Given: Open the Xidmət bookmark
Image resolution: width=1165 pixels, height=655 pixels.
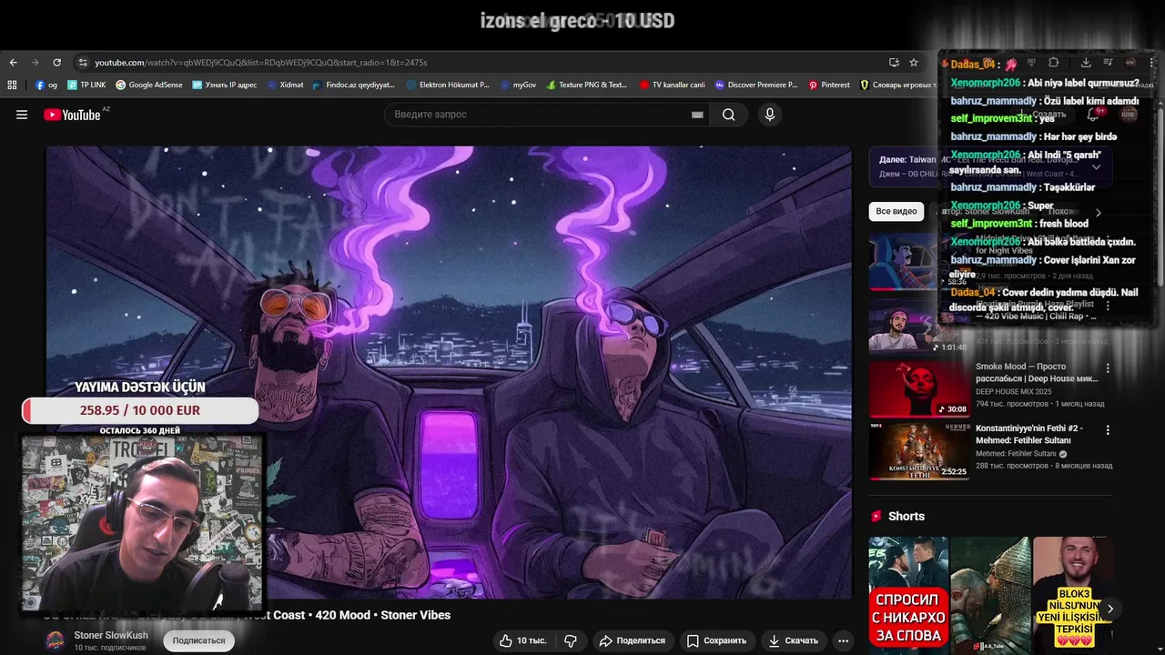Looking at the screenshot, I should tap(286, 85).
